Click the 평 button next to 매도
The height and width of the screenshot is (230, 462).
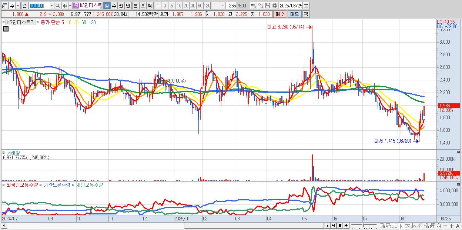click(306, 14)
